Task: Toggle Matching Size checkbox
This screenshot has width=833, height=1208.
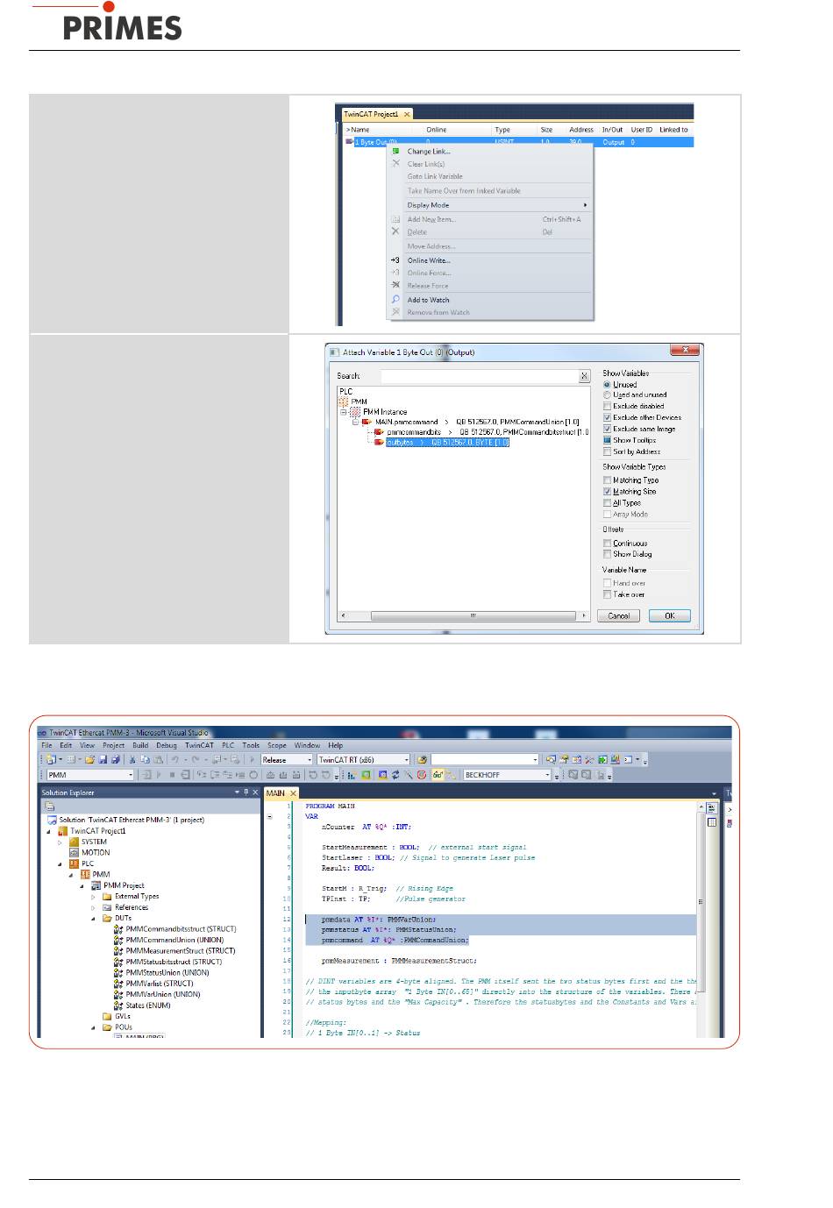Action: [x=607, y=492]
